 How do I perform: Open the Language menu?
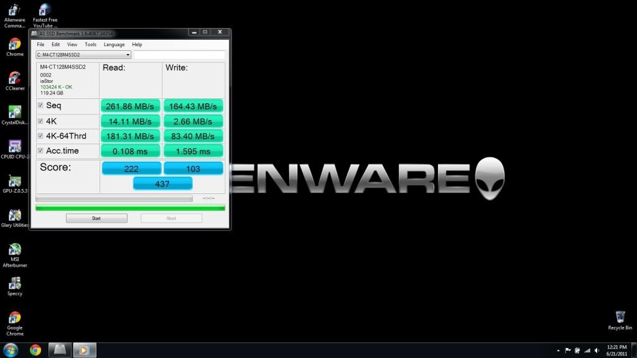(114, 45)
